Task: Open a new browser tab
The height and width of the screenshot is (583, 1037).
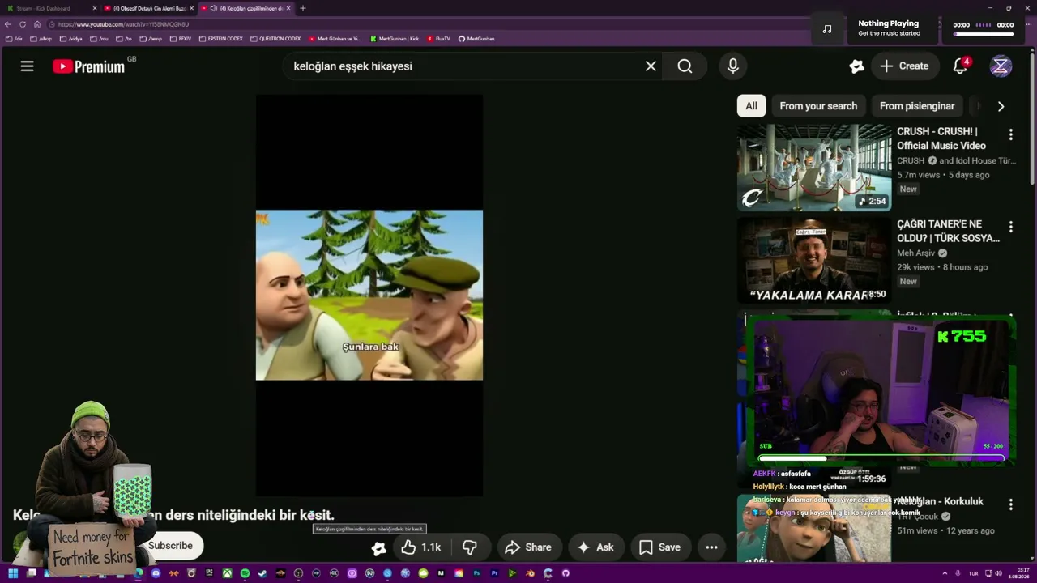Action: [x=303, y=8]
